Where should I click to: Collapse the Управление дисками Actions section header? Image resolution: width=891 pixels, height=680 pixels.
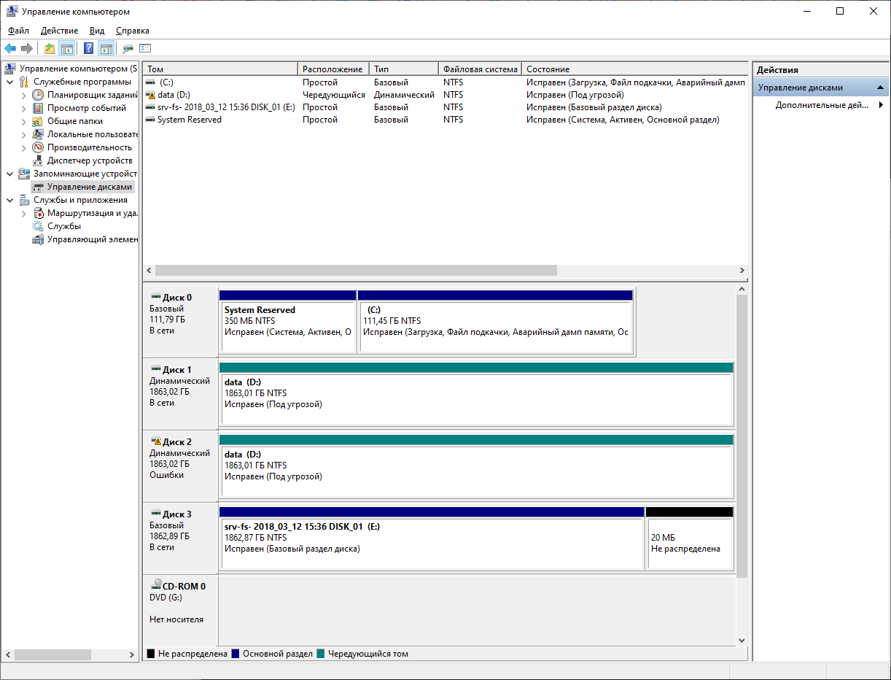[821, 88]
